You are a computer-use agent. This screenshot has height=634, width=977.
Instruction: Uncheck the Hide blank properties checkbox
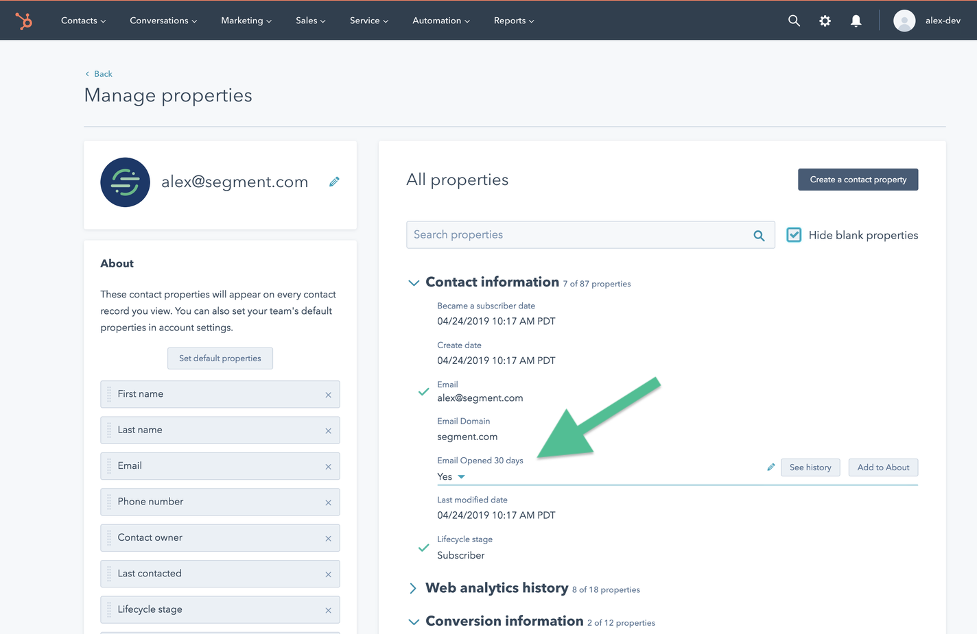coord(794,234)
